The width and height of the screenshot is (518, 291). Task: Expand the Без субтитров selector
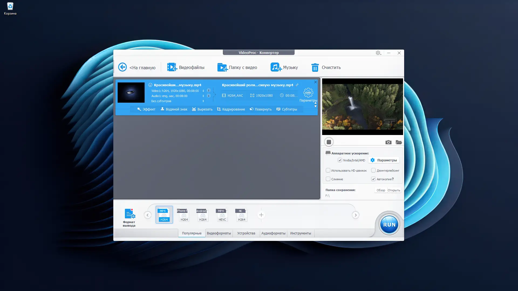click(203, 101)
